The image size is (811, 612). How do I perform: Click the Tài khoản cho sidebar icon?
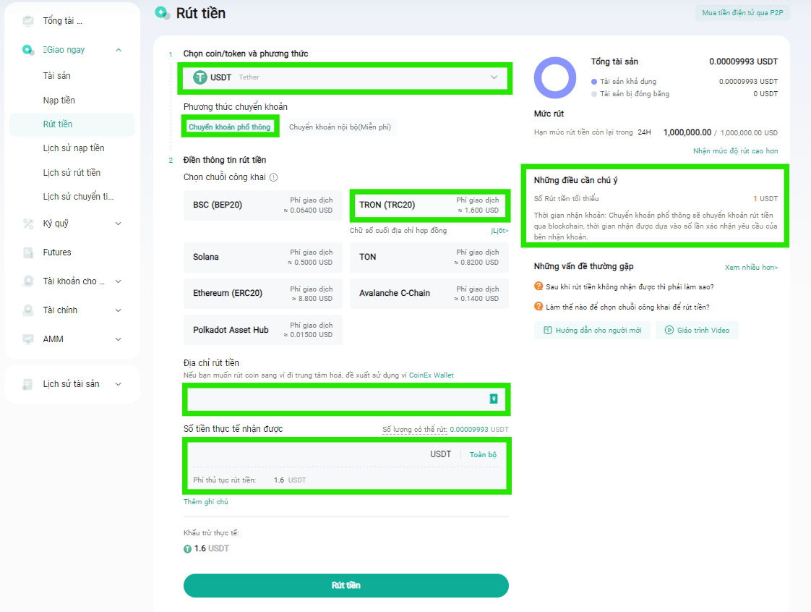28,281
